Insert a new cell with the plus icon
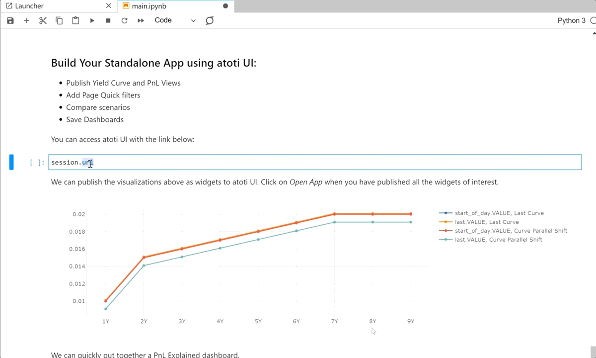Screen dimensions: 596x358 pos(27,20)
